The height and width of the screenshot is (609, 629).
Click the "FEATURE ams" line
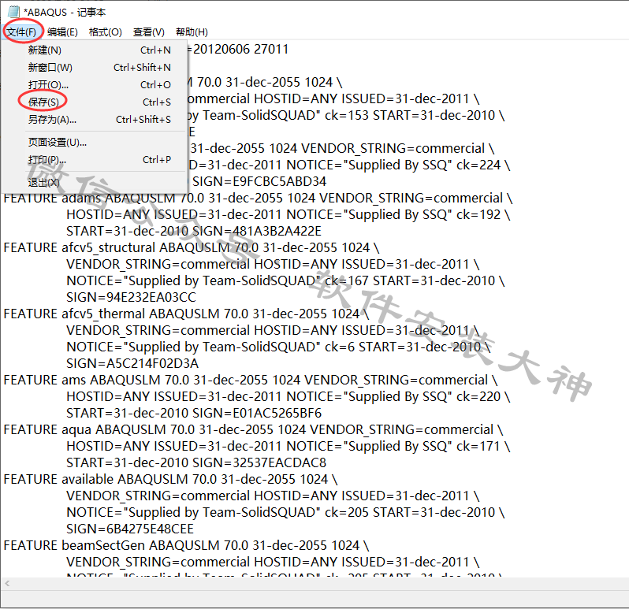pyautogui.click(x=251, y=380)
